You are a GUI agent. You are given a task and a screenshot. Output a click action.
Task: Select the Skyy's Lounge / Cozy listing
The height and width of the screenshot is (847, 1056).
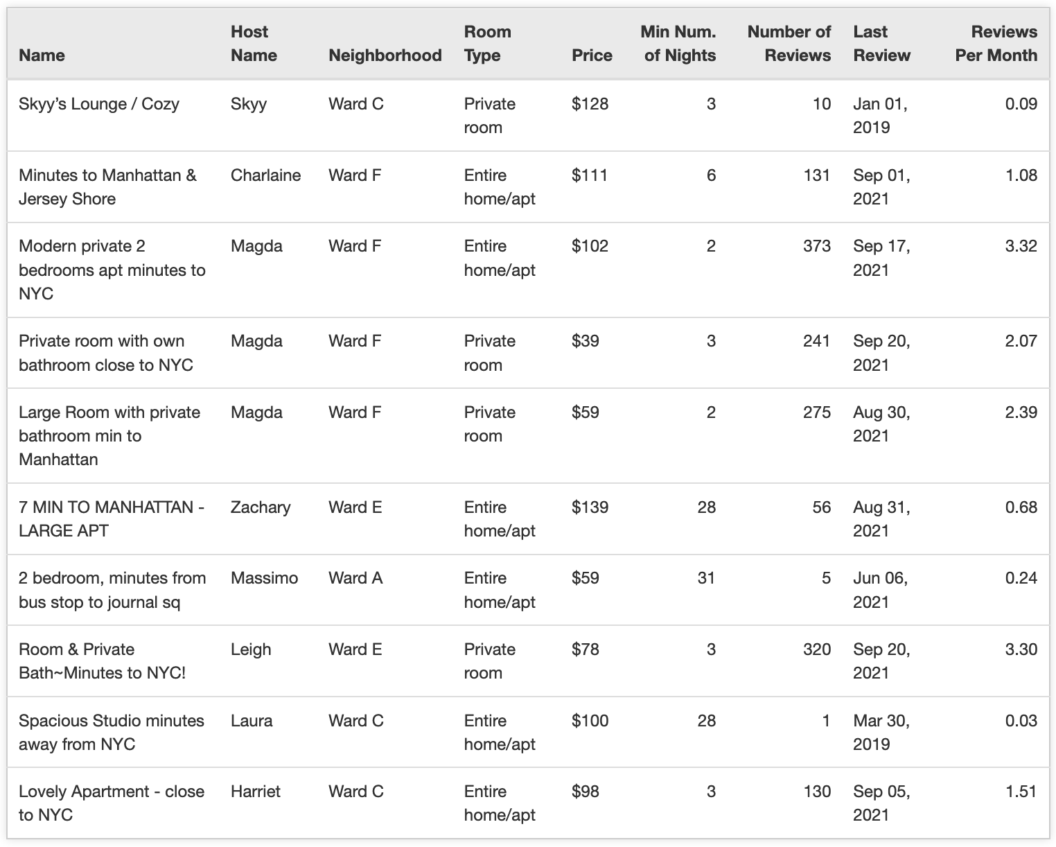[99, 104]
